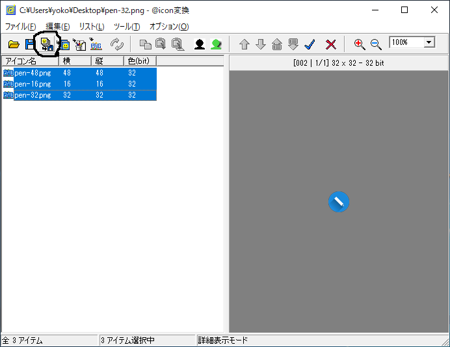Open the ツール(T) menu
Viewport: 450px width, 347px height.
tap(127, 27)
